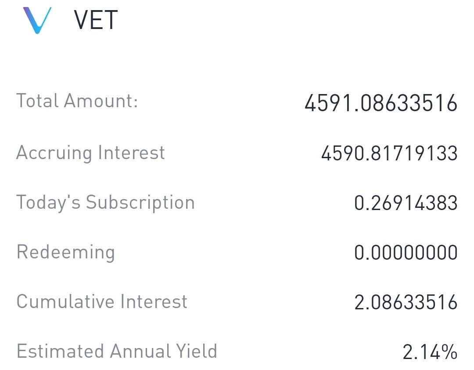
Task: Select the total amount value 4591.08633516
Action: click(x=381, y=103)
